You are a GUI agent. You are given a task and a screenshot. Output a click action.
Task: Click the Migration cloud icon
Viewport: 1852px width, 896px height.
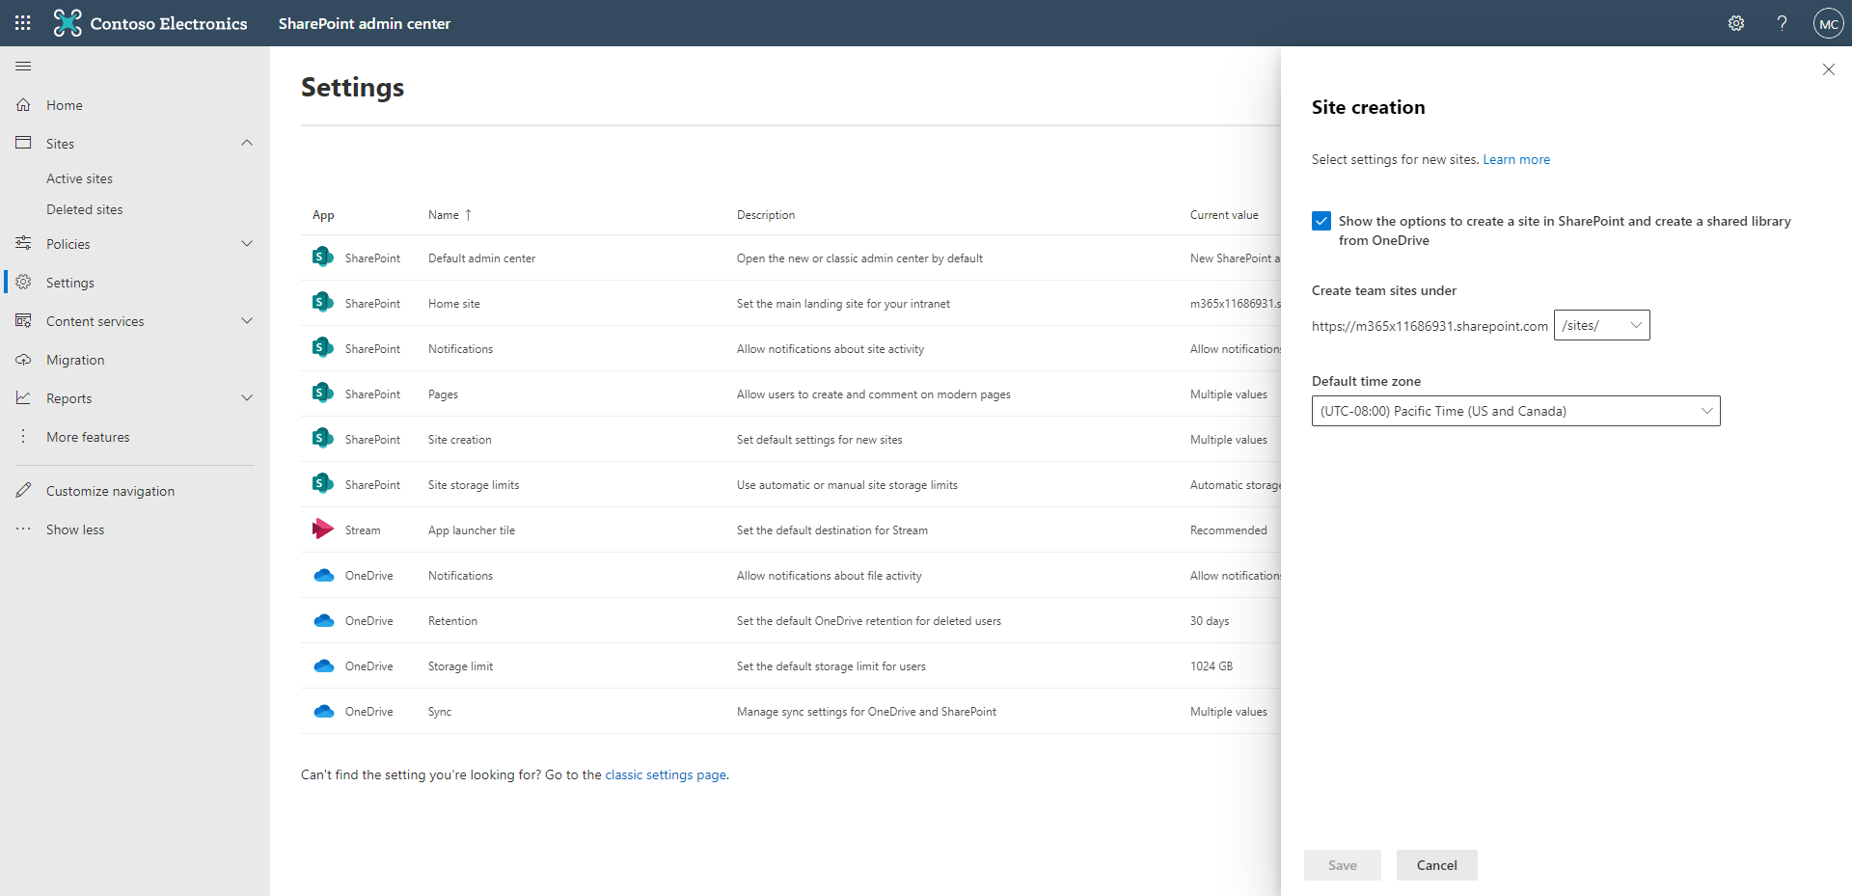(23, 359)
